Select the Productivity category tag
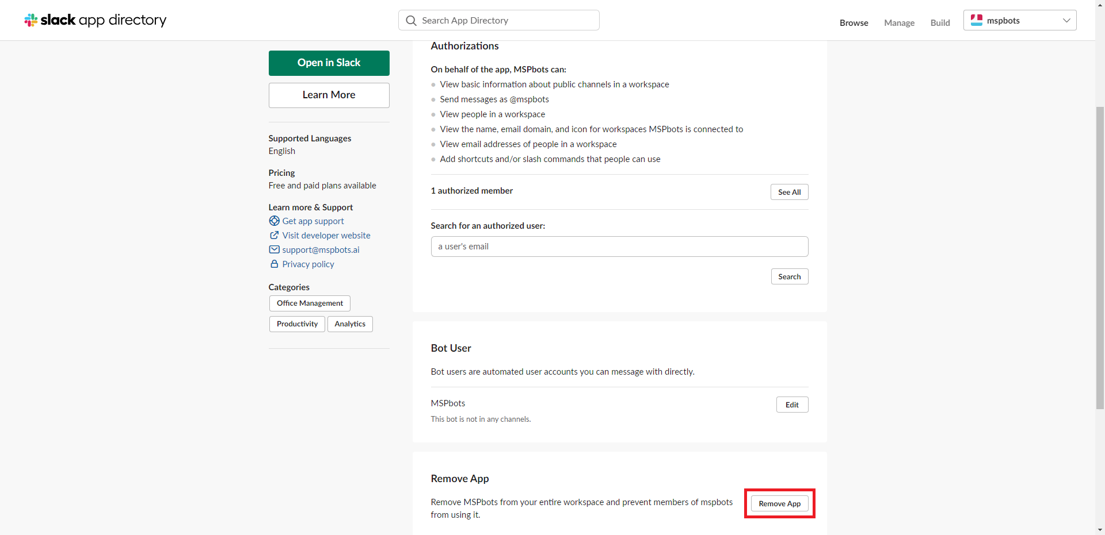This screenshot has width=1105, height=535. 296,324
